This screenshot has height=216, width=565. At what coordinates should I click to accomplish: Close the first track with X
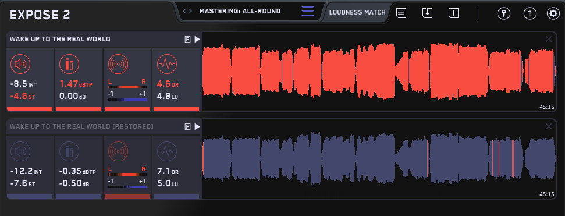tap(549, 39)
